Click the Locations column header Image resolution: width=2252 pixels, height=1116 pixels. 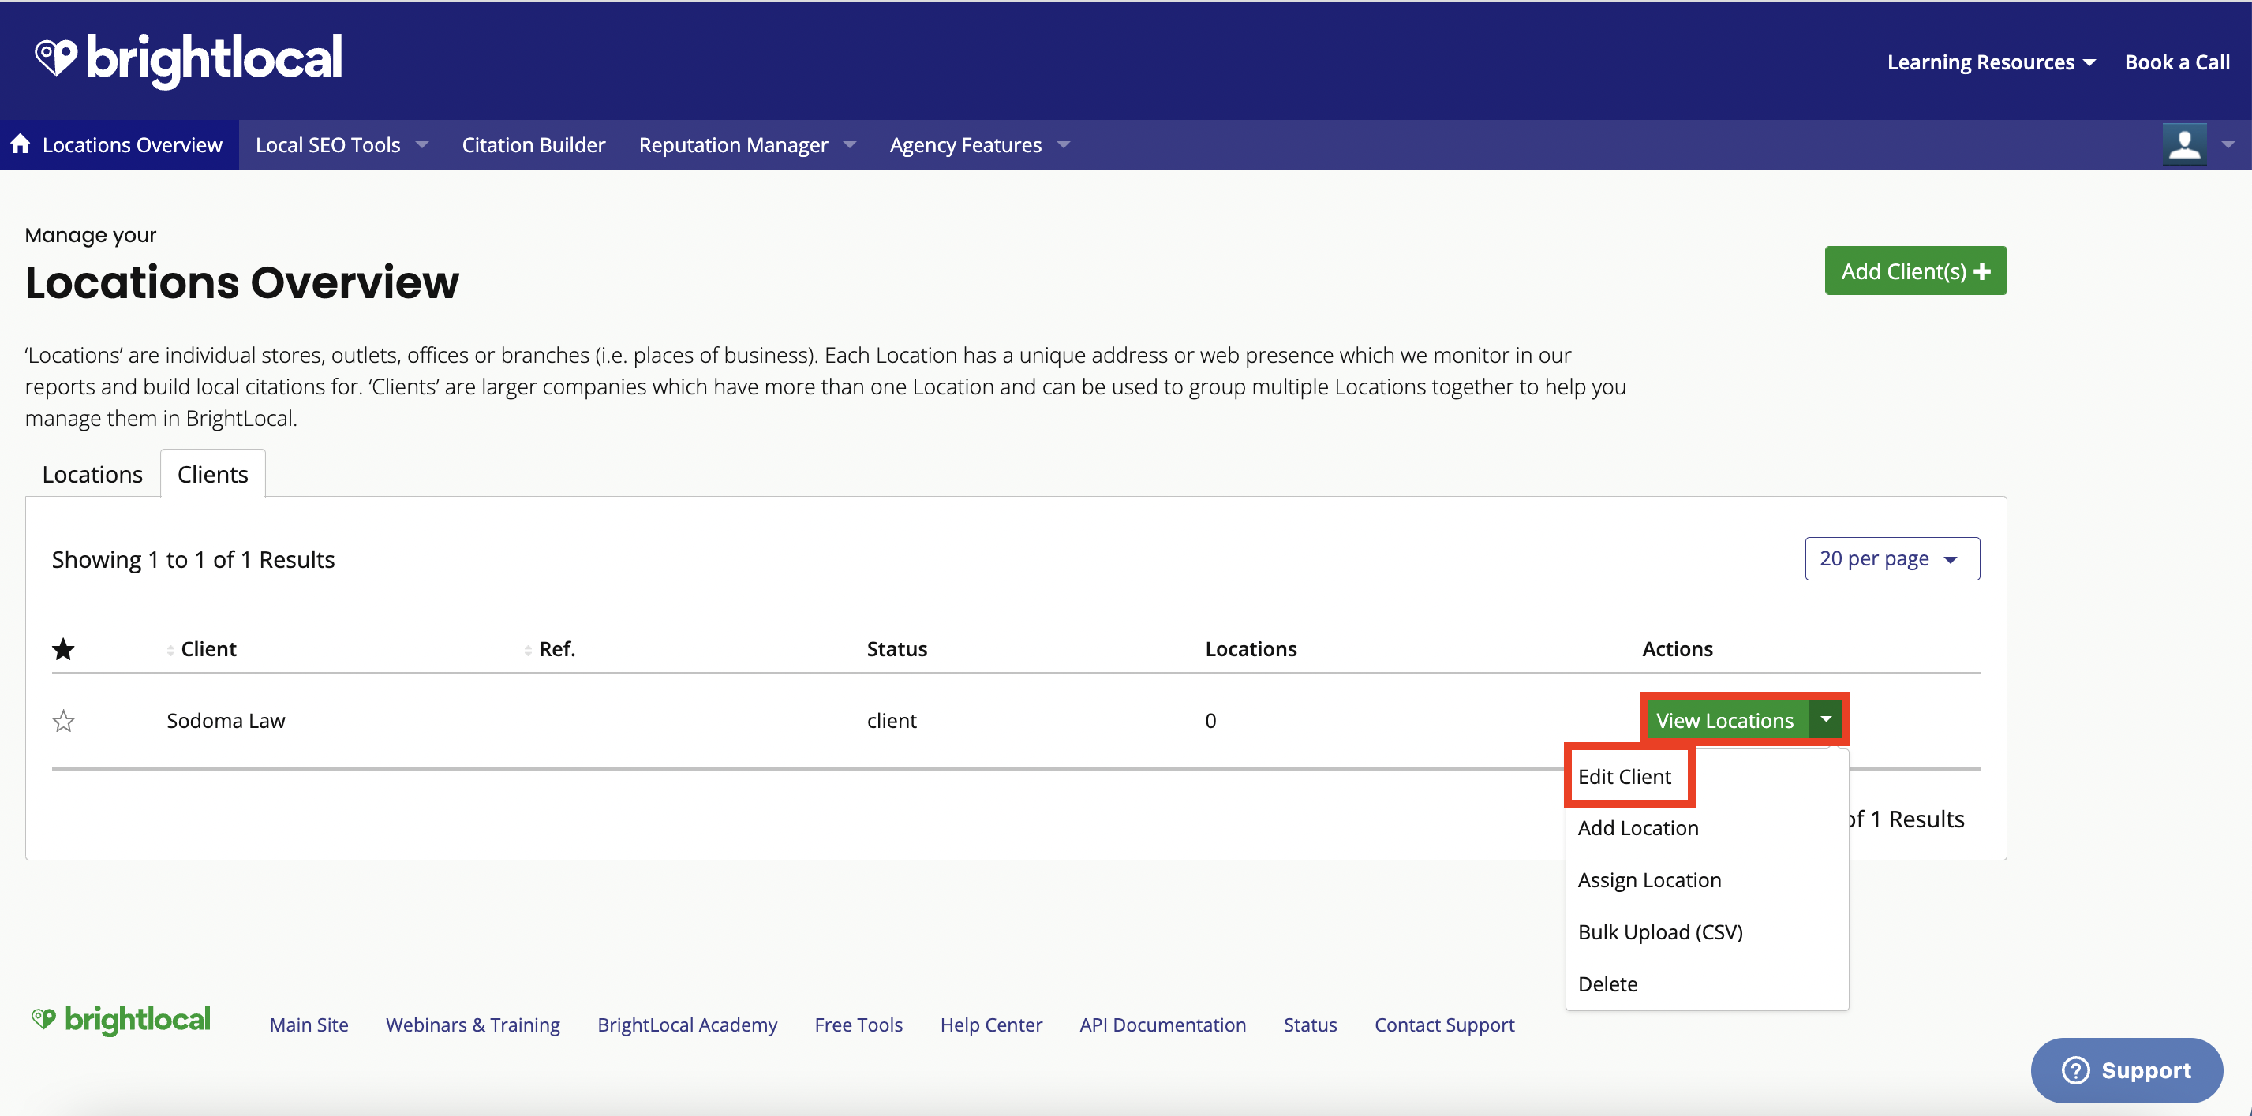[1251, 649]
